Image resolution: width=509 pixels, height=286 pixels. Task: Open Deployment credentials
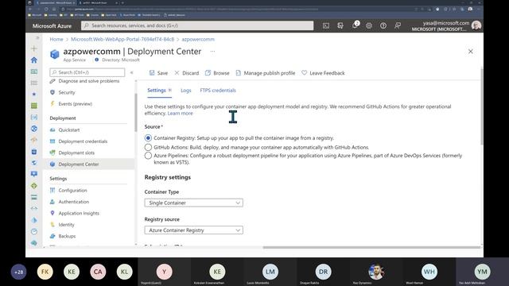(83, 141)
